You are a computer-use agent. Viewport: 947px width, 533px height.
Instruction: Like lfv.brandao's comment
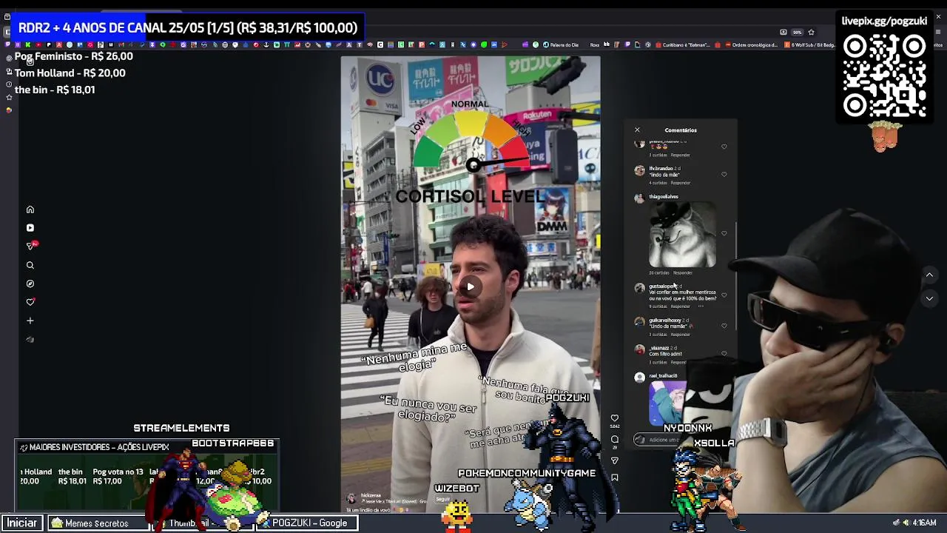pyautogui.click(x=724, y=175)
